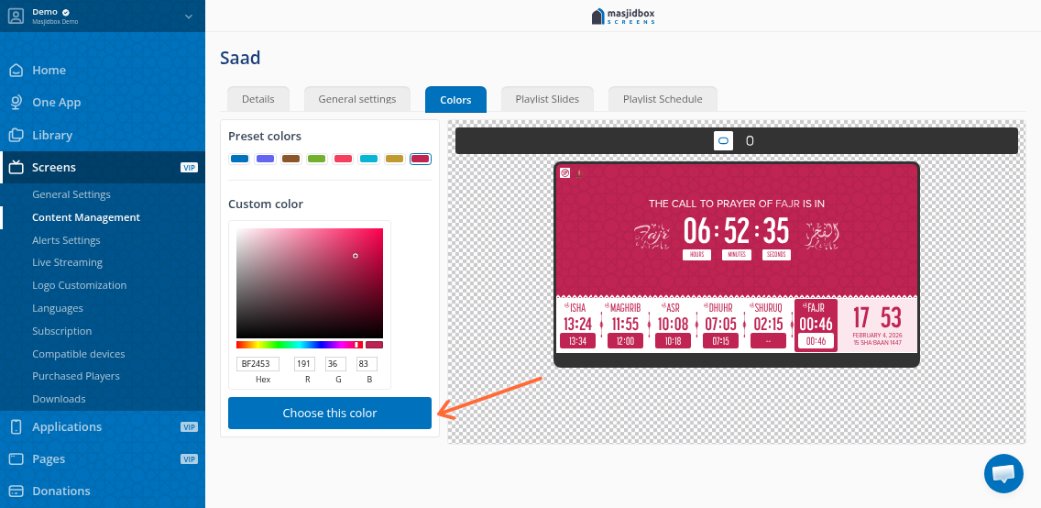The height and width of the screenshot is (508, 1041).
Task: Open Compatible devices page
Action: click(x=78, y=354)
